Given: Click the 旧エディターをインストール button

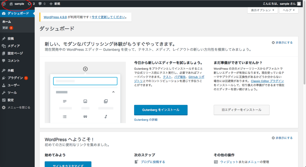Looking at the screenshot, I should tap(241, 110).
